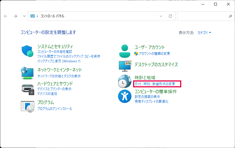Click the Ease of Access icon
Screen dimensions: 235x148
[x=124, y=96]
